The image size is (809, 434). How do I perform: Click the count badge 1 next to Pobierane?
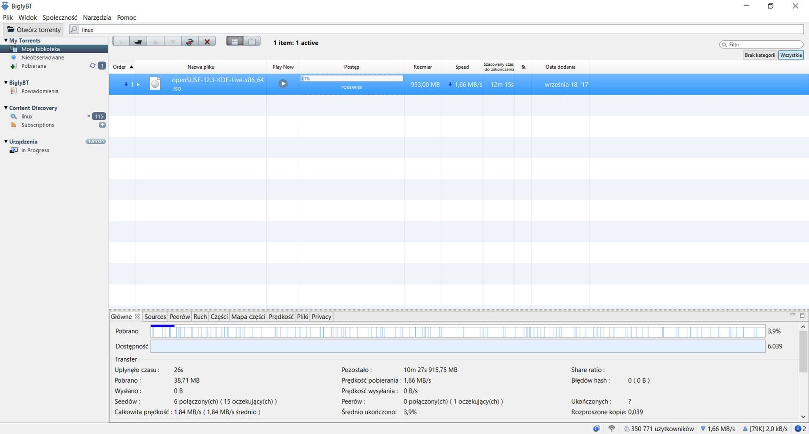(102, 66)
